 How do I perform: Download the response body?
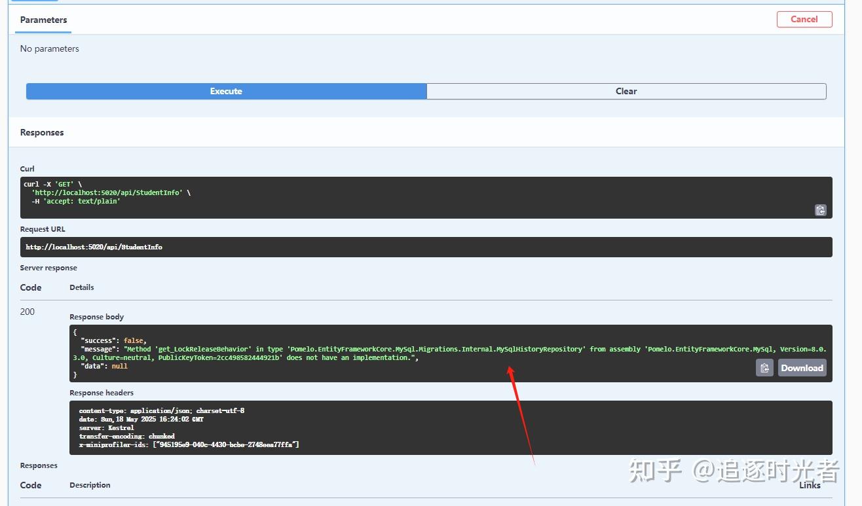click(801, 367)
